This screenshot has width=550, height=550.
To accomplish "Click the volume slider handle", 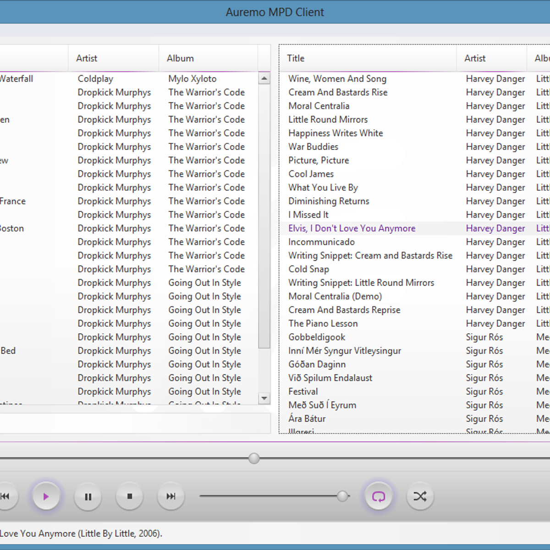I will (x=342, y=496).
